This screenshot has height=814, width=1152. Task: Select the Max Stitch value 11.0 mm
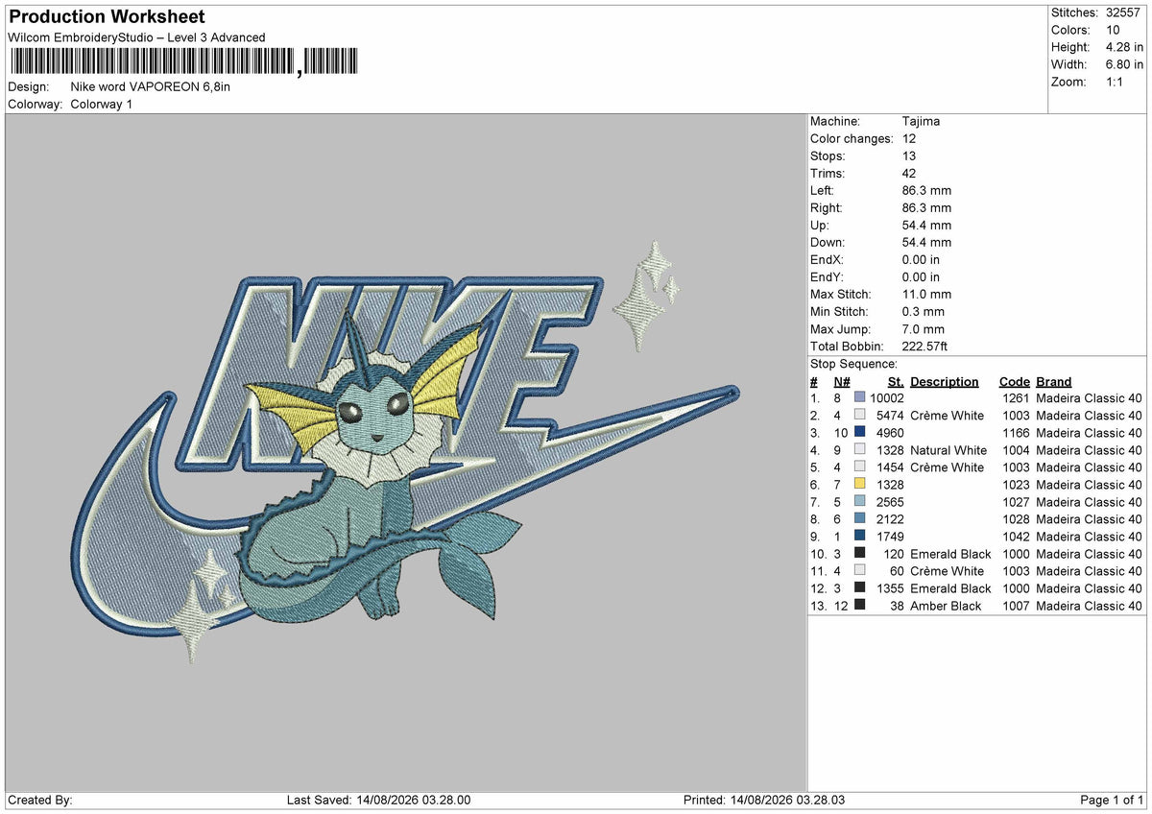tap(926, 295)
